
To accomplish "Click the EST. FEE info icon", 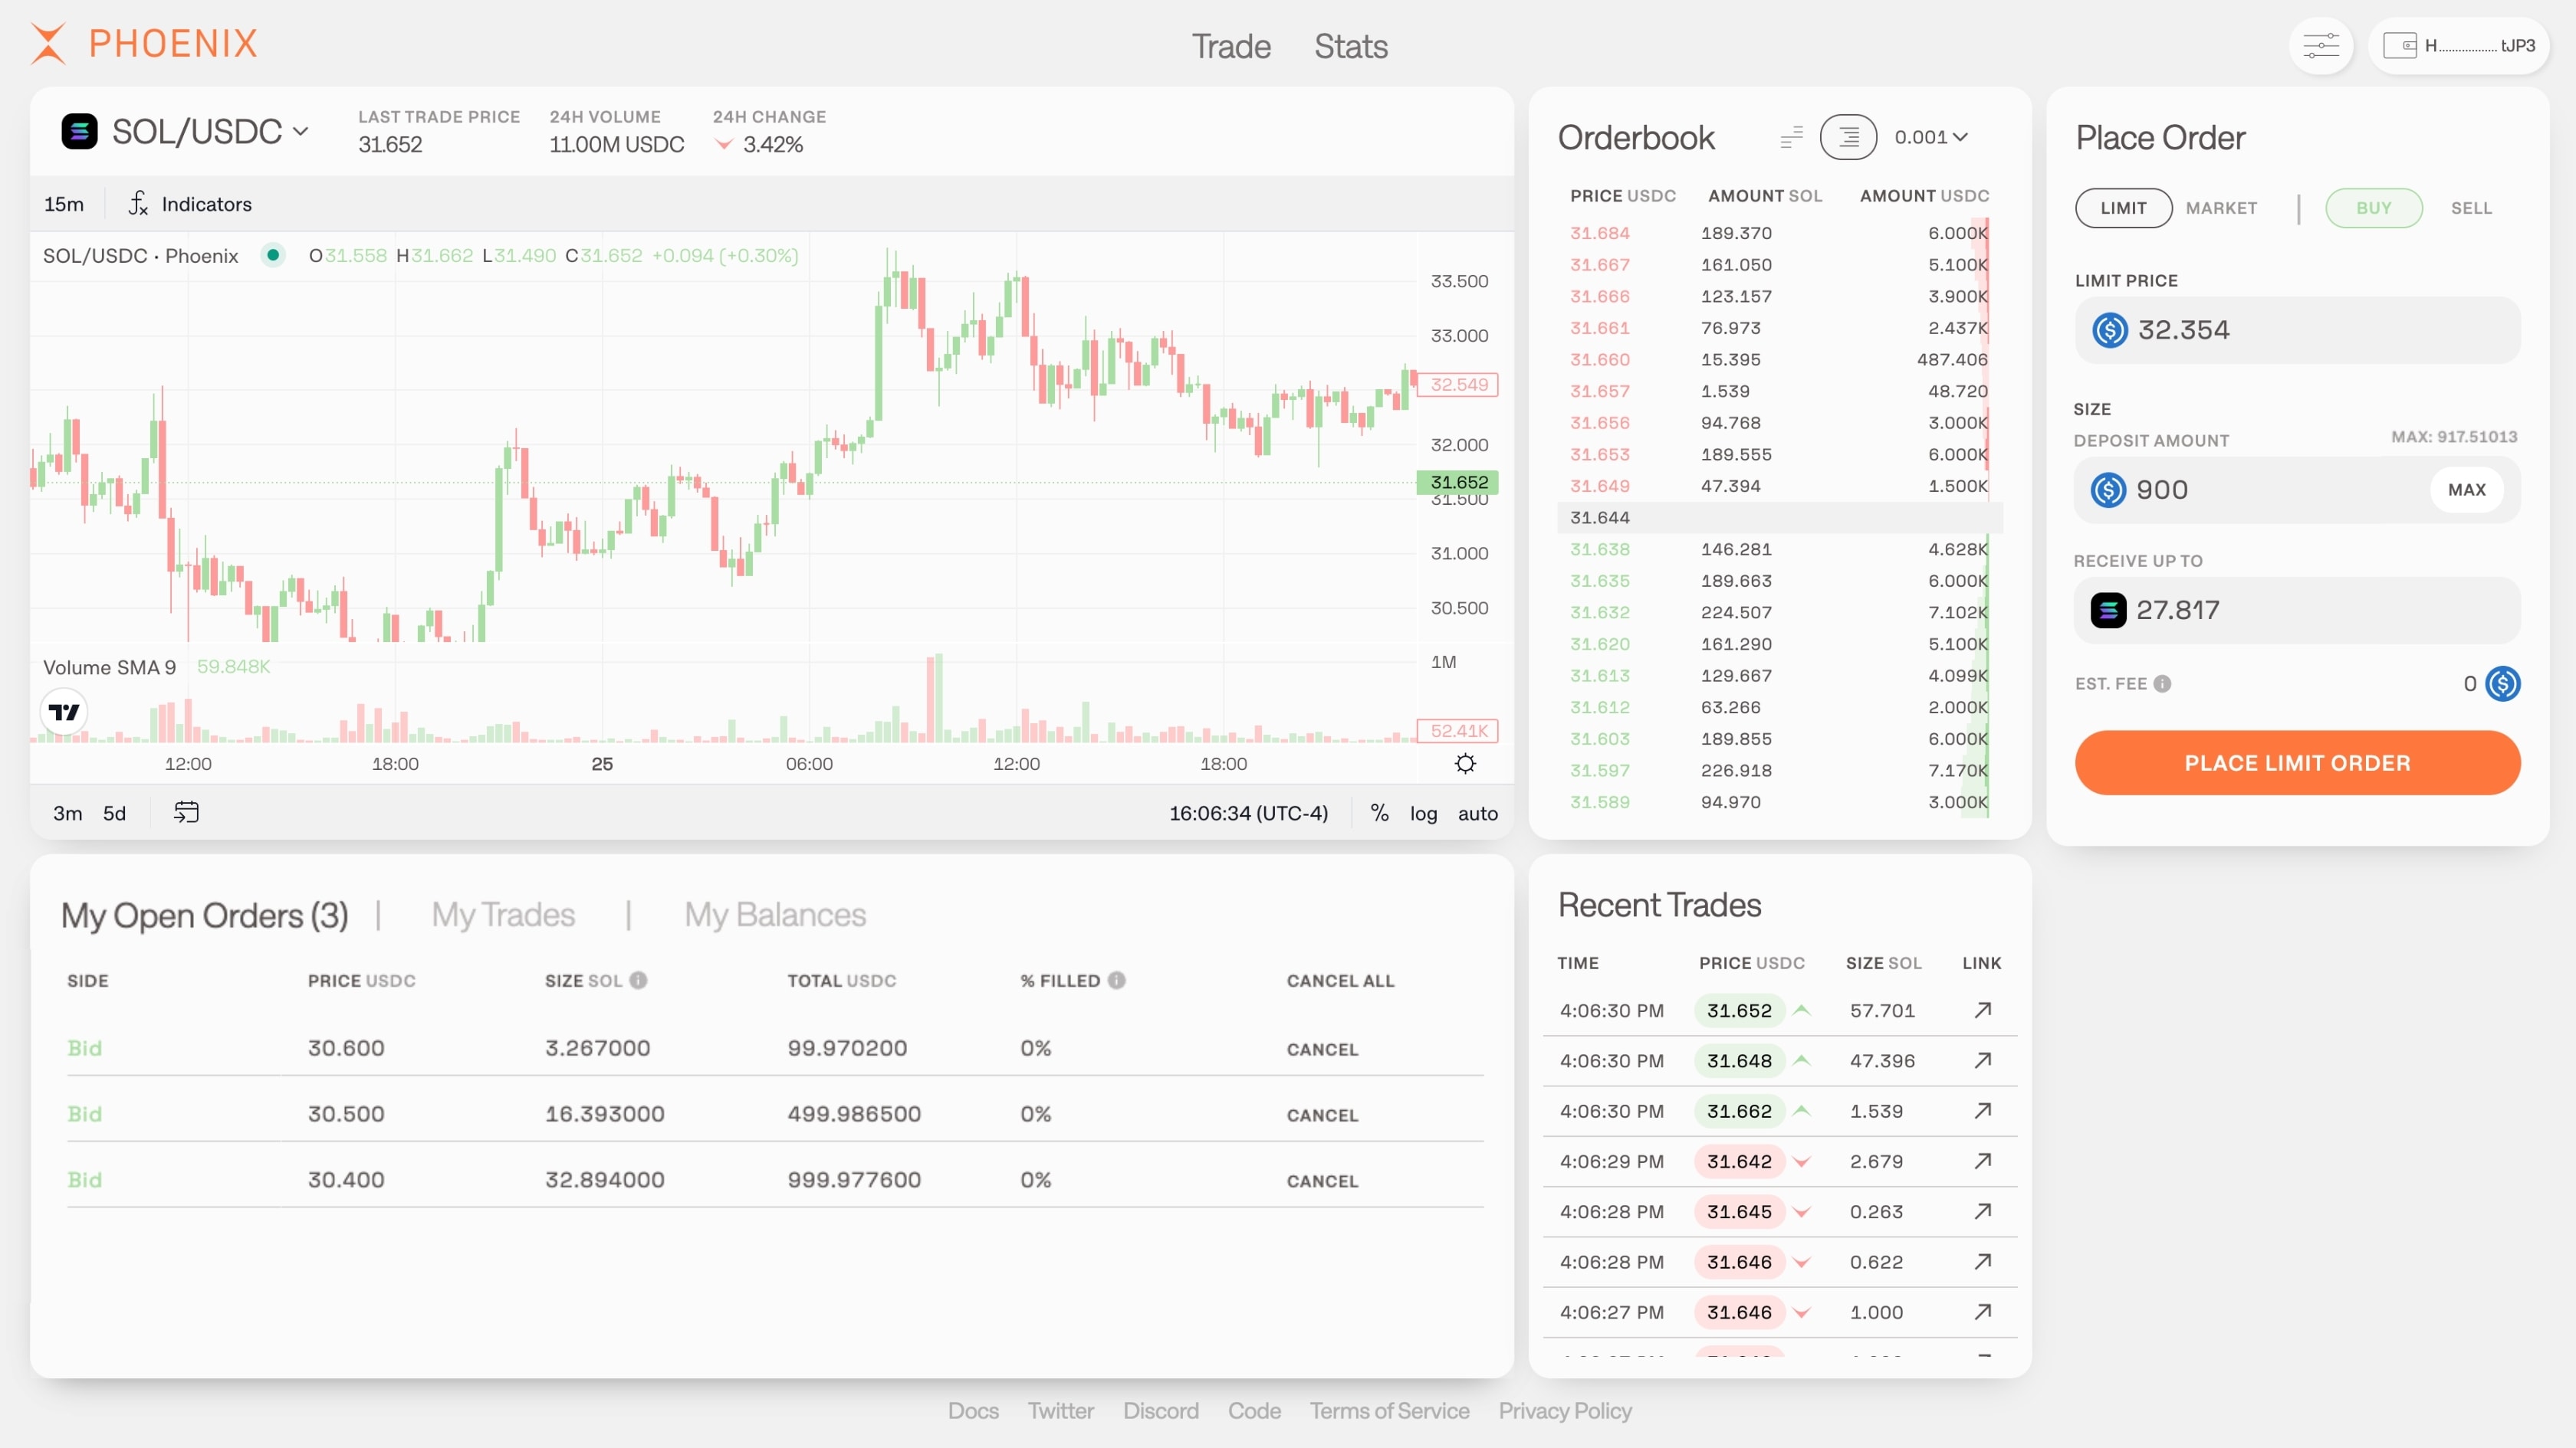I will coord(2162,683).
